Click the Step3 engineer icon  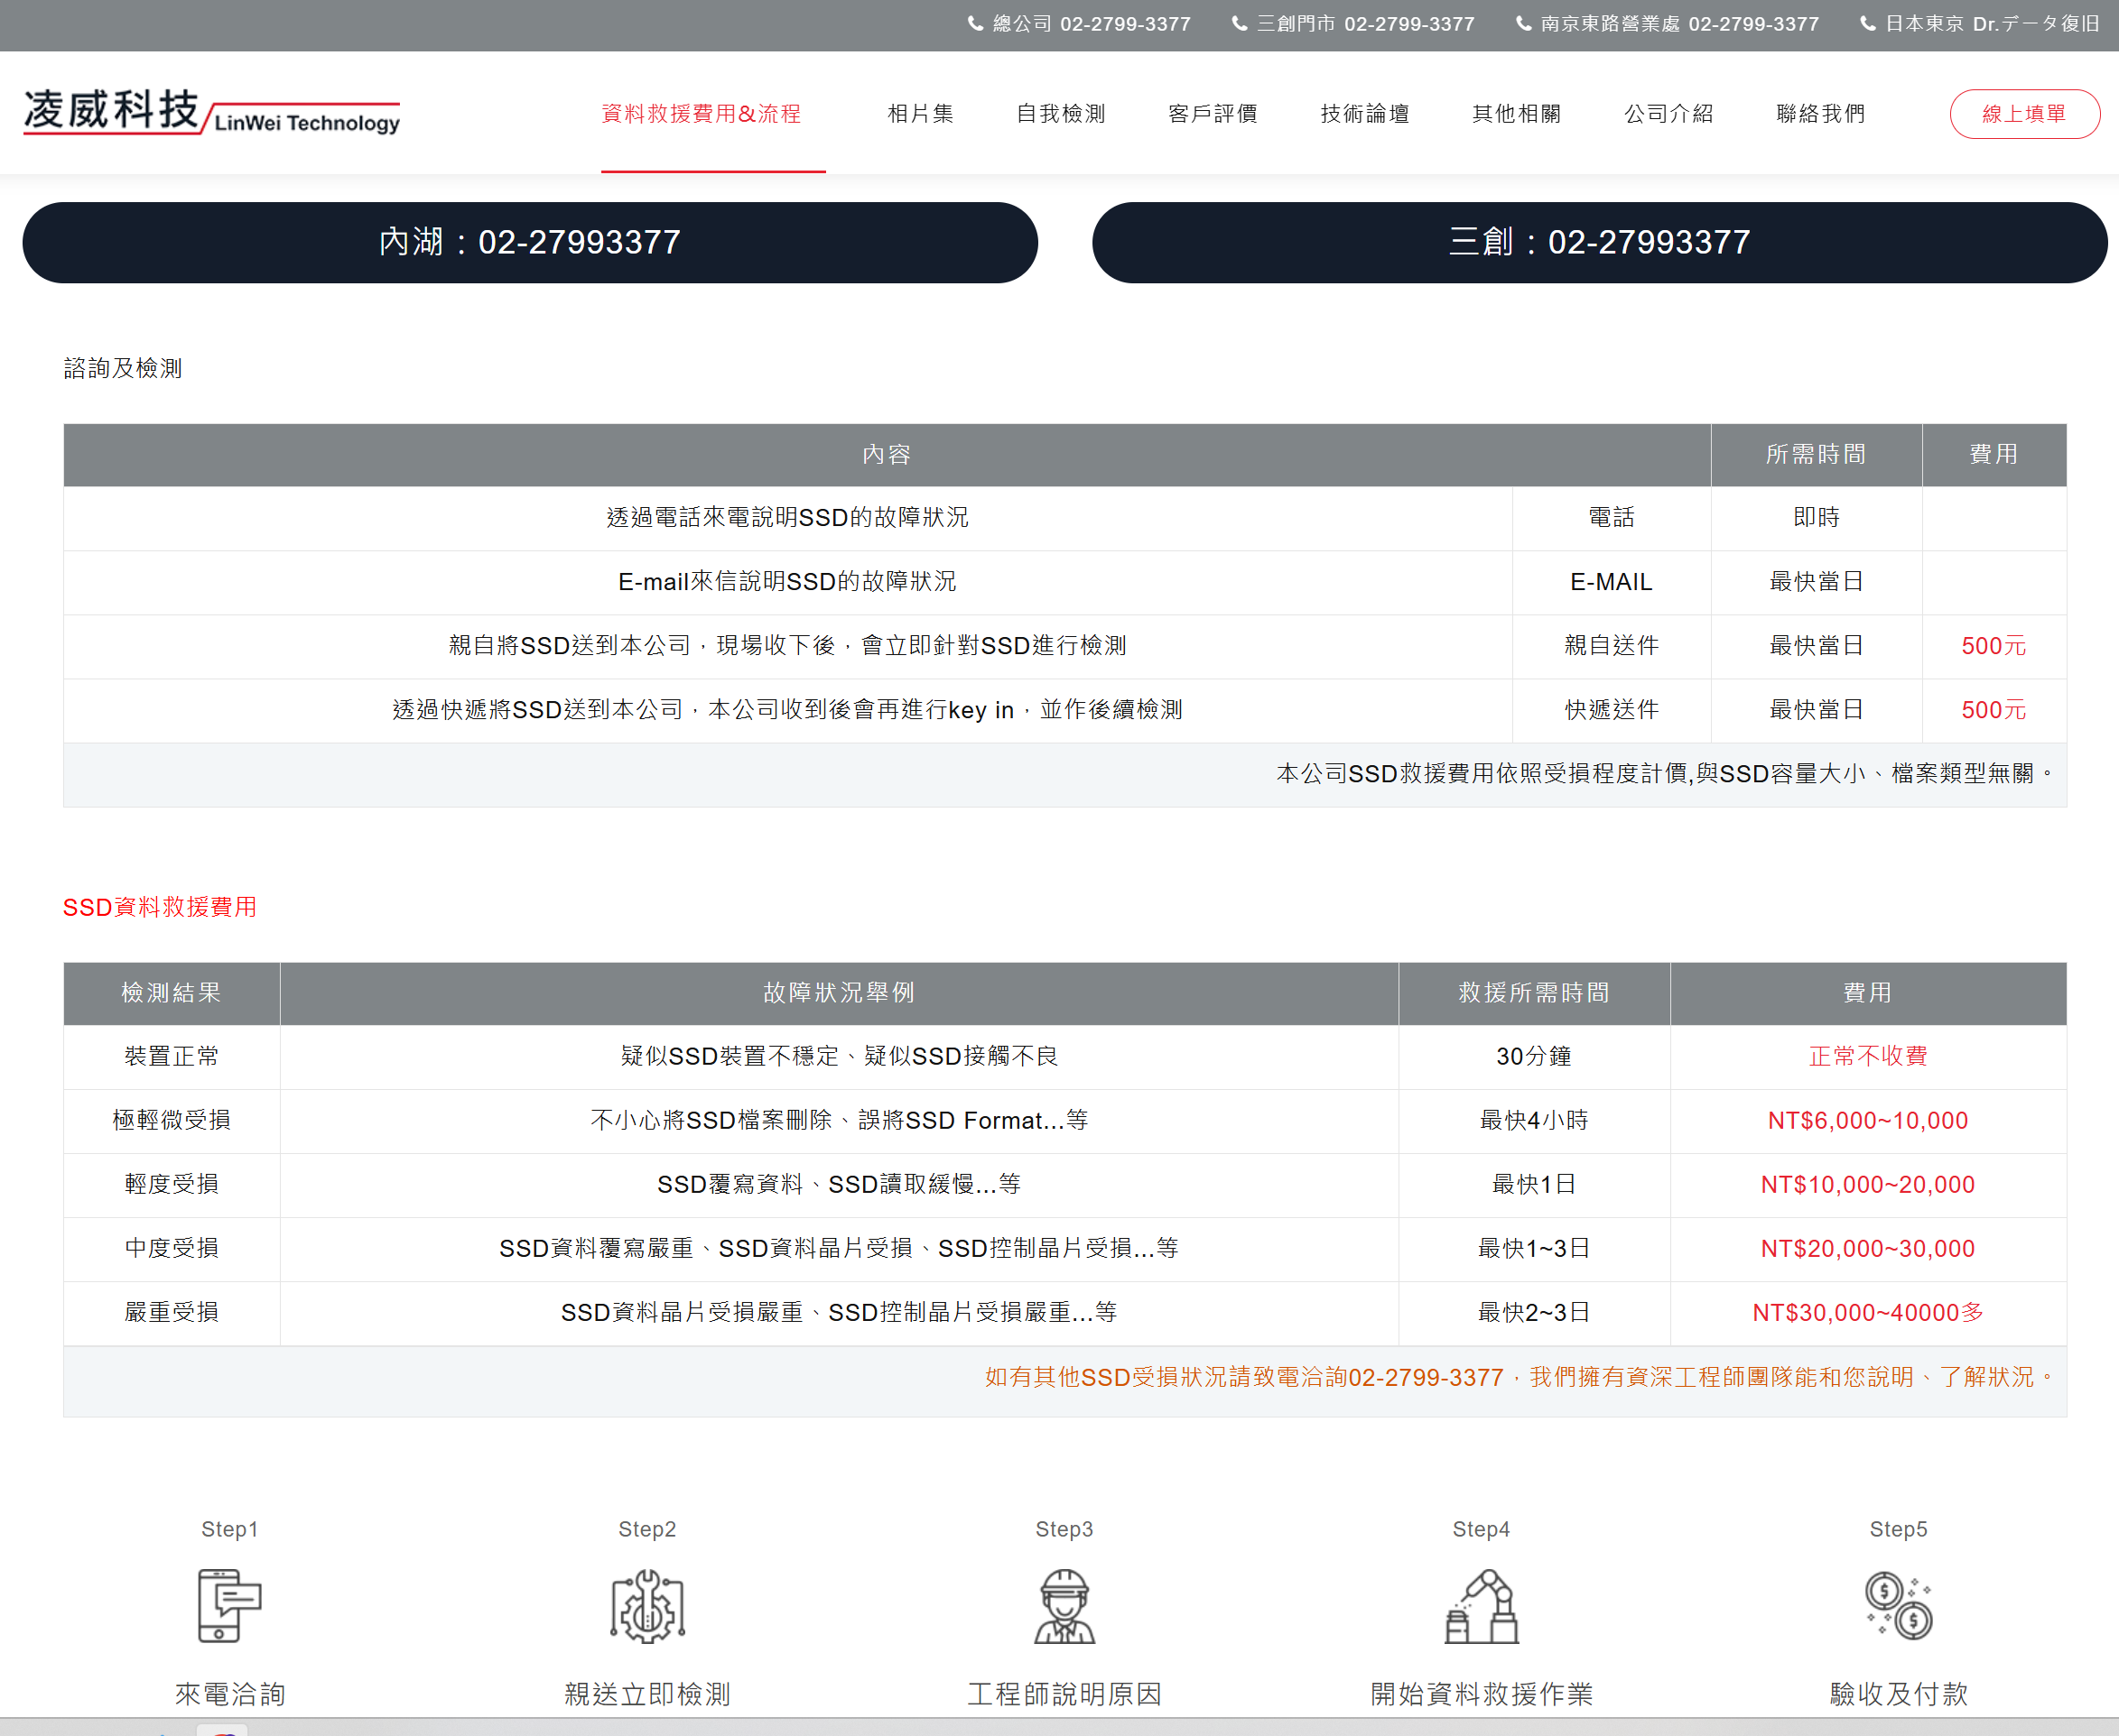click(x=1064, y=1606)
